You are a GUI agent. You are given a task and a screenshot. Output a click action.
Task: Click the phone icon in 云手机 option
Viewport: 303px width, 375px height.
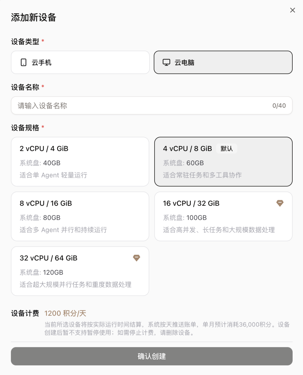click(24, 62)
